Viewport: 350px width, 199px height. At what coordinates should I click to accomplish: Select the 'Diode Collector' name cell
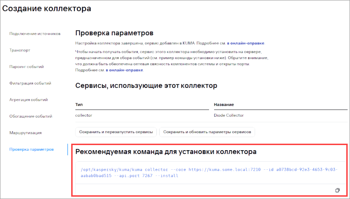click(229, 115)
